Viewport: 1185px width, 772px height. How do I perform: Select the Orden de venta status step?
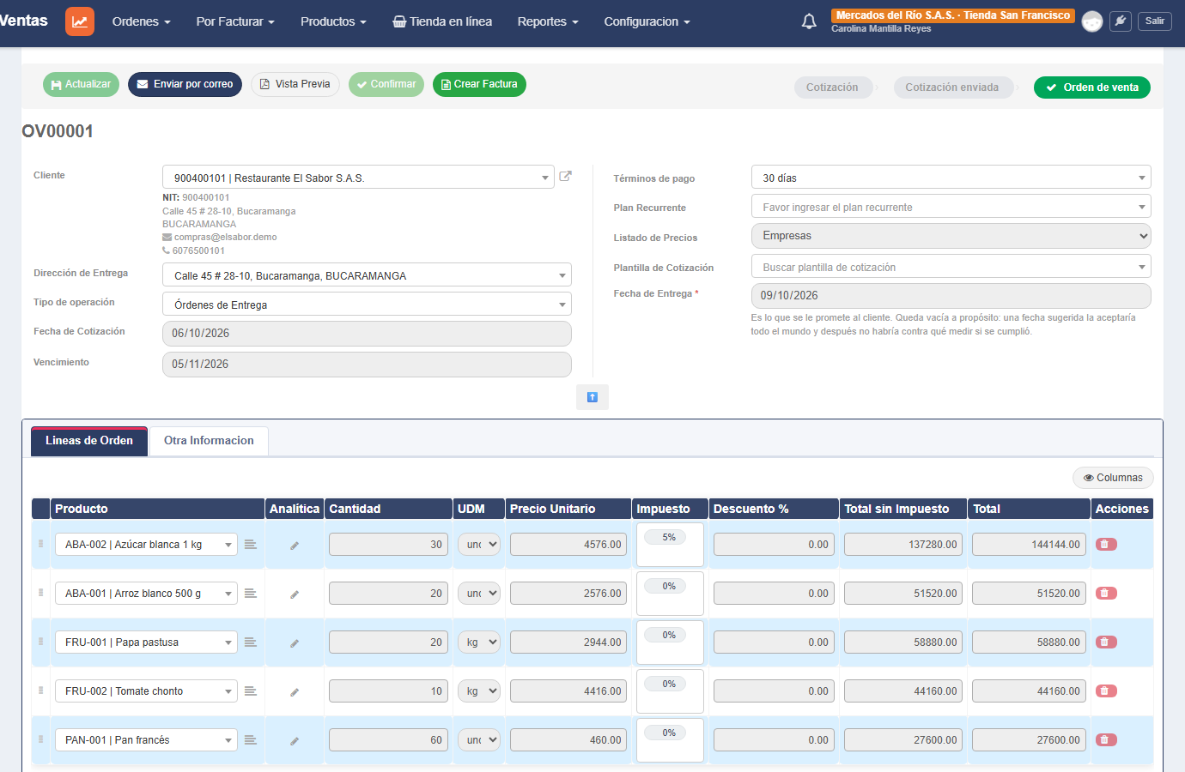coord(1092,87)
